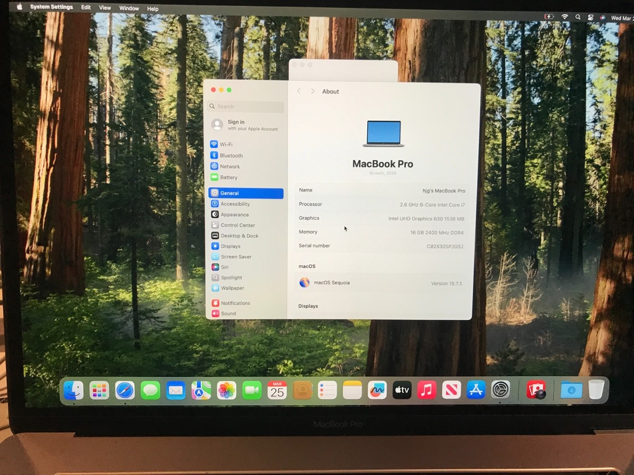This screenshot has width=634, height=475.
Task: Open Appearance settings
Action: pyautogui.click(x=230, y=215)
